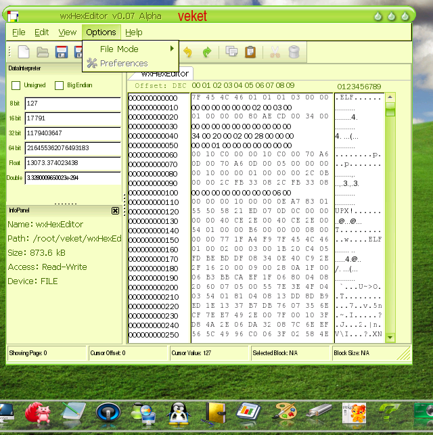The image size is (433, 435).
Task: Open the green question mark help dock icon
Action: click(x=390, y=411)
